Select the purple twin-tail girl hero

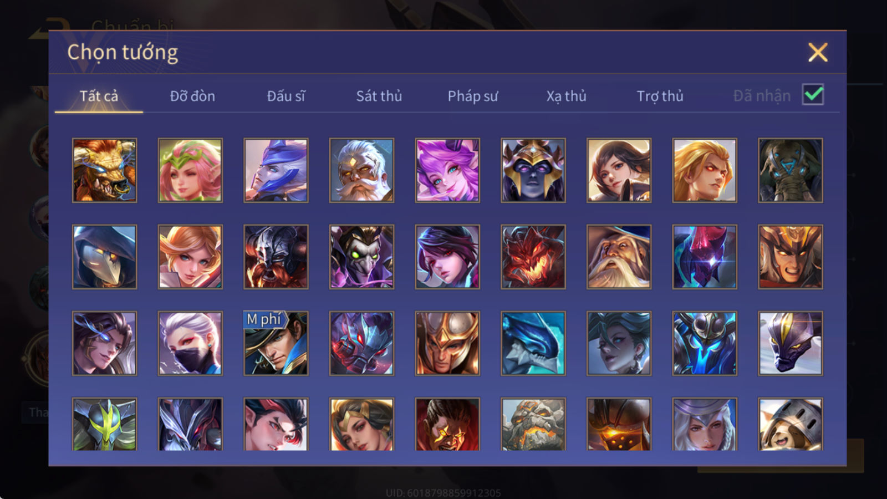[x=447, y=170]
